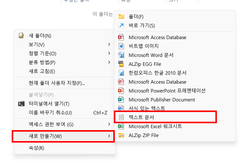Screen dimensions: 250x165
Task: Expand the 액세스 권한 부여 (G) arrow
Action: pos(109,124)
